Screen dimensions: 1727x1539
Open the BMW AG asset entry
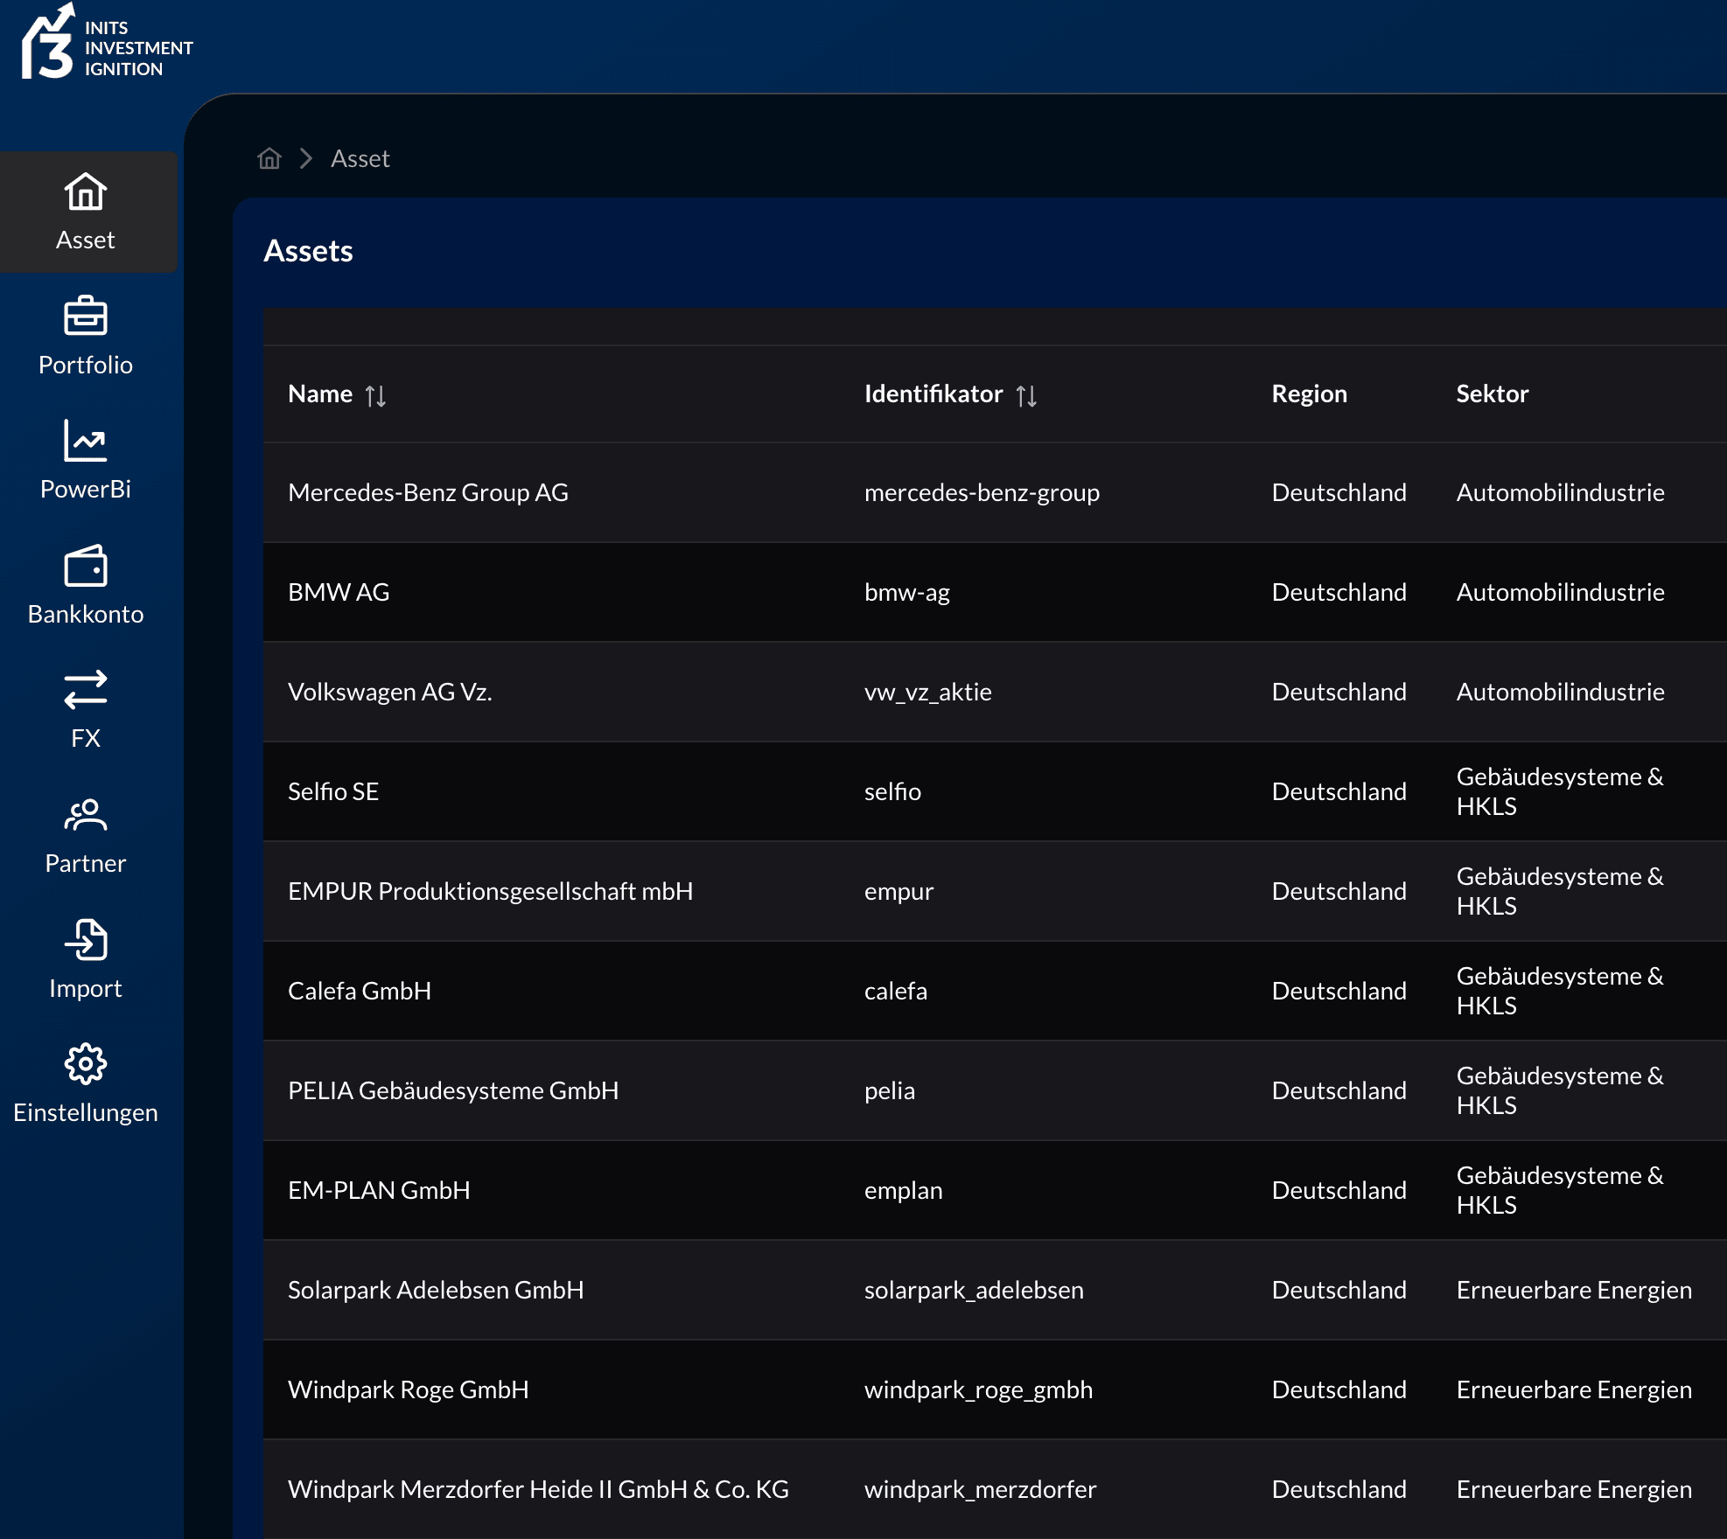(x=339, y=592)
